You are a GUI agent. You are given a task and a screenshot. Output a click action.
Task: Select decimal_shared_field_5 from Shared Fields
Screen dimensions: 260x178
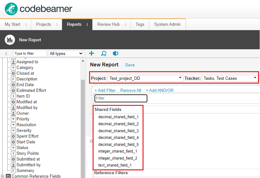pos(118,145)
